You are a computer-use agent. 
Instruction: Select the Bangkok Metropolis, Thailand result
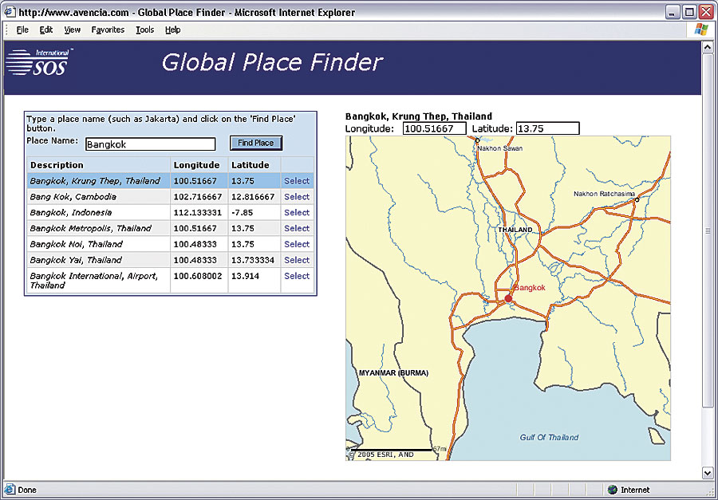[x=297, y=228]
